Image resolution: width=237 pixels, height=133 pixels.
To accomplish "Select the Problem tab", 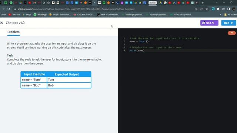I will [13, 32].
